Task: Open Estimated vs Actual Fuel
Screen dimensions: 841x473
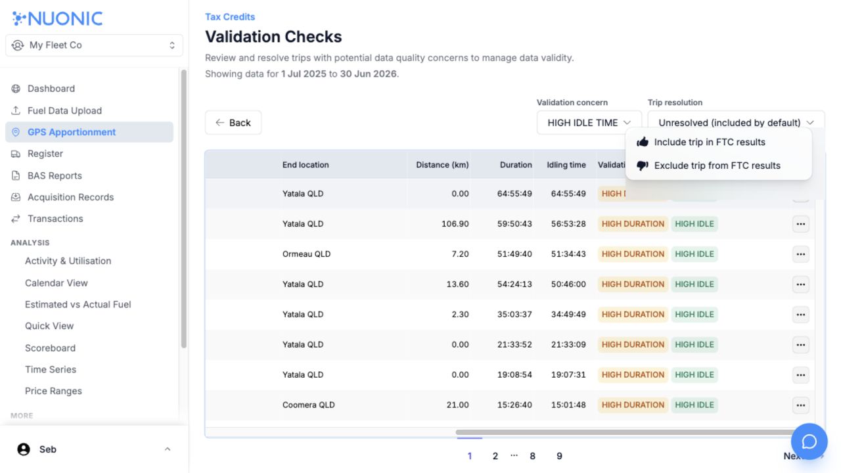Action: coord(78,305)
